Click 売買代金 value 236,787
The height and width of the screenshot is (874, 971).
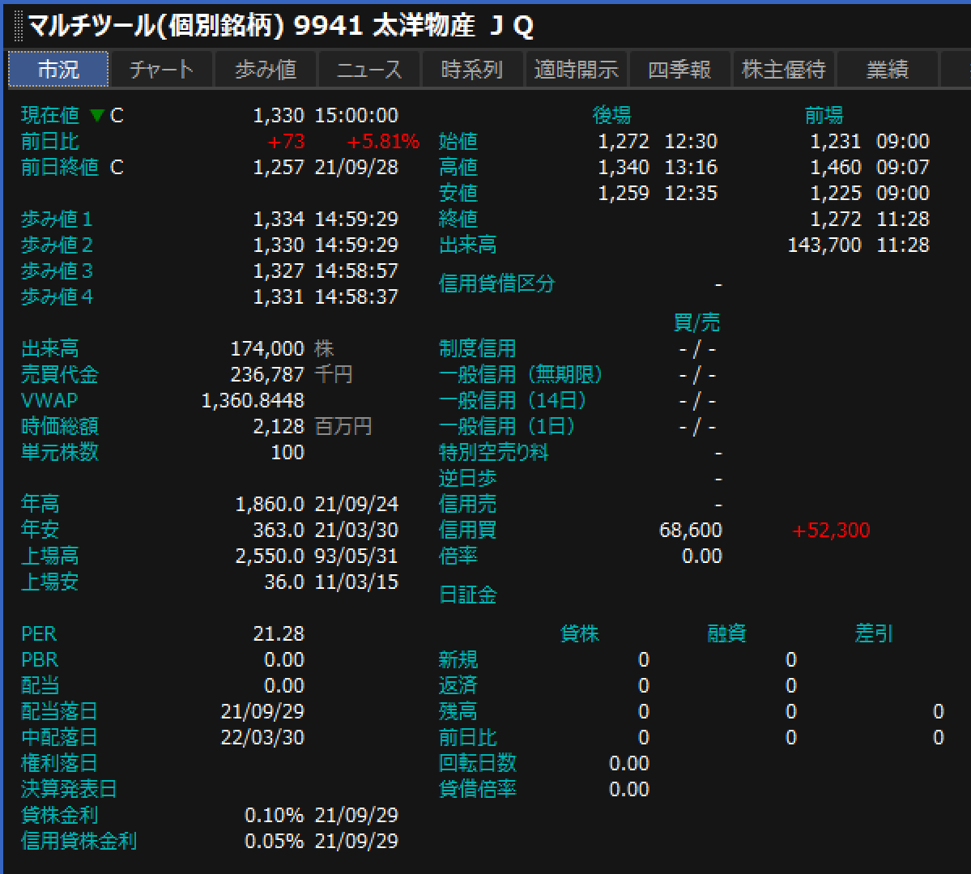click(x=267, y=375)
